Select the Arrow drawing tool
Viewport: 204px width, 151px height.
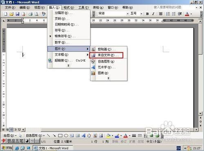(54, 135)
